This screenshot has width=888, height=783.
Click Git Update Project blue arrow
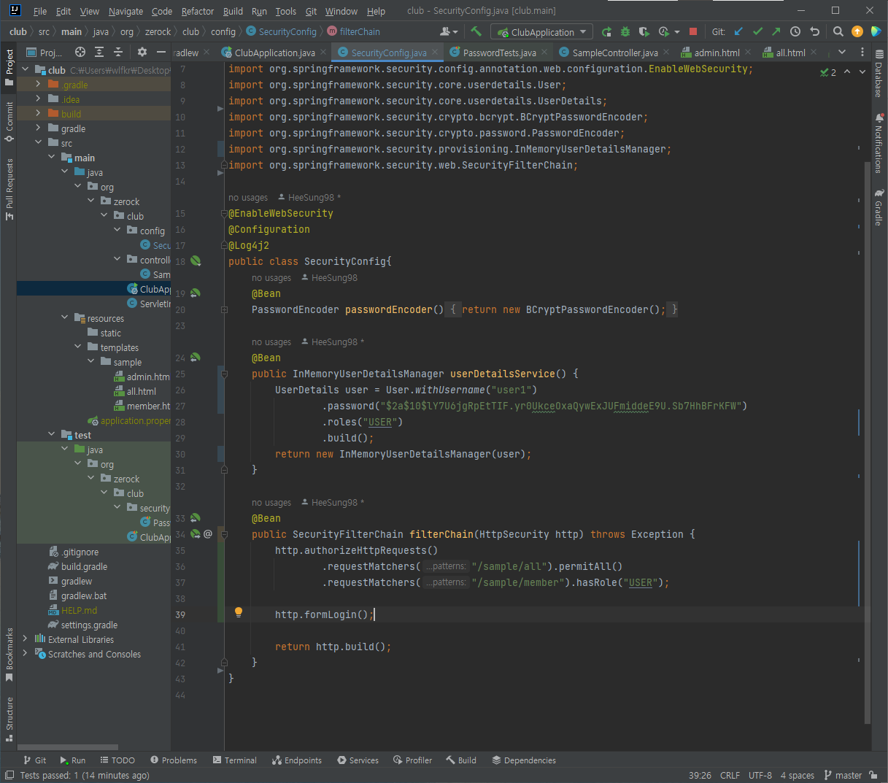738,31
